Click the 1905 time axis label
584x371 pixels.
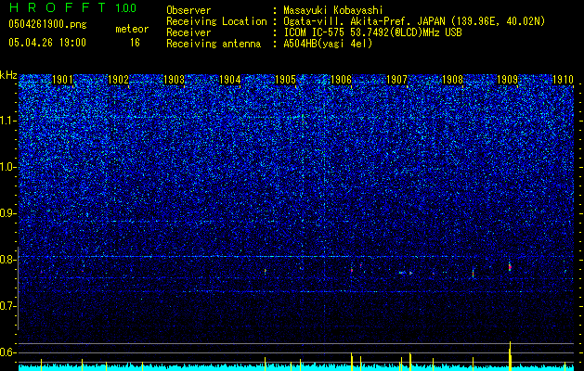tap(285, 80)
